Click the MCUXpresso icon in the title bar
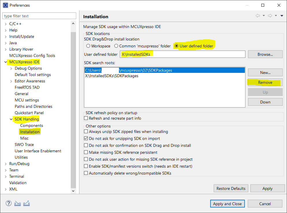 tap(5, 5)
